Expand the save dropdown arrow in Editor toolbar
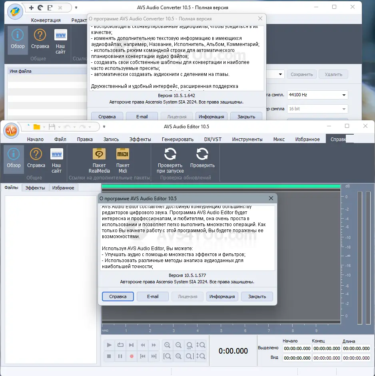 pyautogui.click(x=59, y=127)
